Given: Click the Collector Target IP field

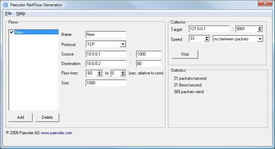Looking at the screenshot, I should pos(209,29).
